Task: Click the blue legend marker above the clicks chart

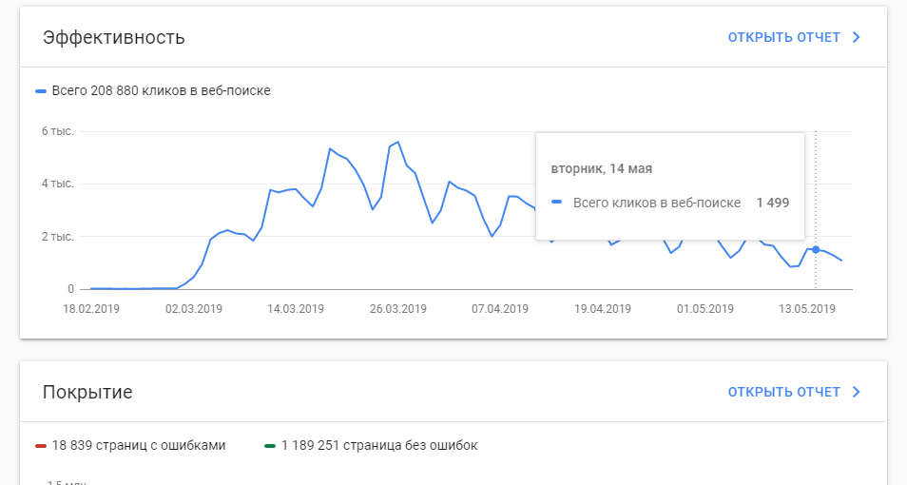Action: coord(41,91)
